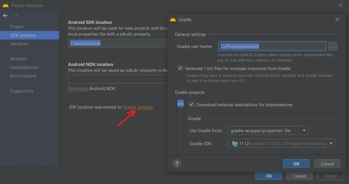Open Dependencies section in sidebar
This screenshot has height=184, width=349.
(24, 67)
